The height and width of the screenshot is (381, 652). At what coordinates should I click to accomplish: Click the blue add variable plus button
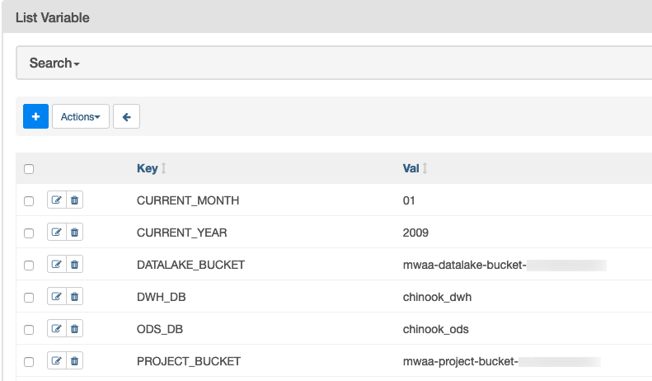click(x=35, y=117)
